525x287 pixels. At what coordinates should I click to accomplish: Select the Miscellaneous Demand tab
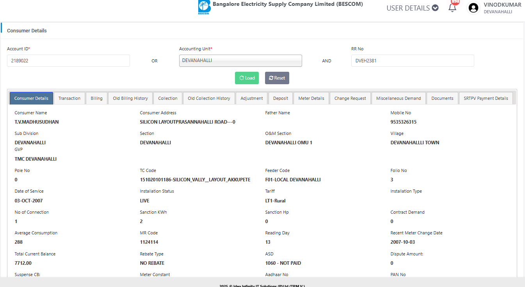pyautogui.click(x=399, y=98)
